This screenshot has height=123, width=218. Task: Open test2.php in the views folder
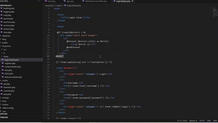coord(9,74)
